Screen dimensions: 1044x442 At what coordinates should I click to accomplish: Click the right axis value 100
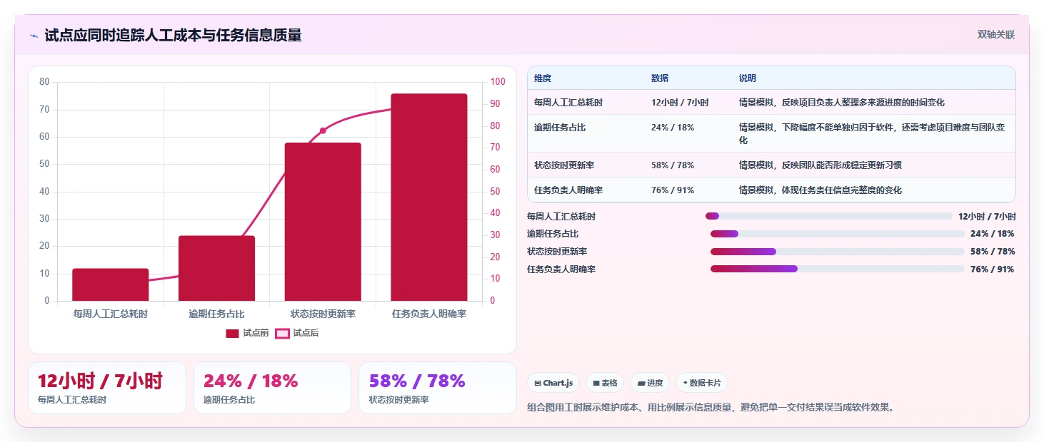pyautogui.click(x=497, y=82)
